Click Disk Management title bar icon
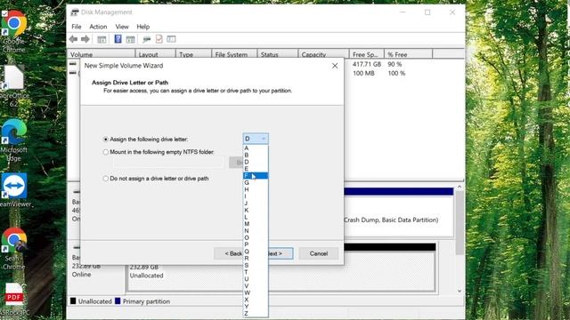570x320 pixels. 75,12
